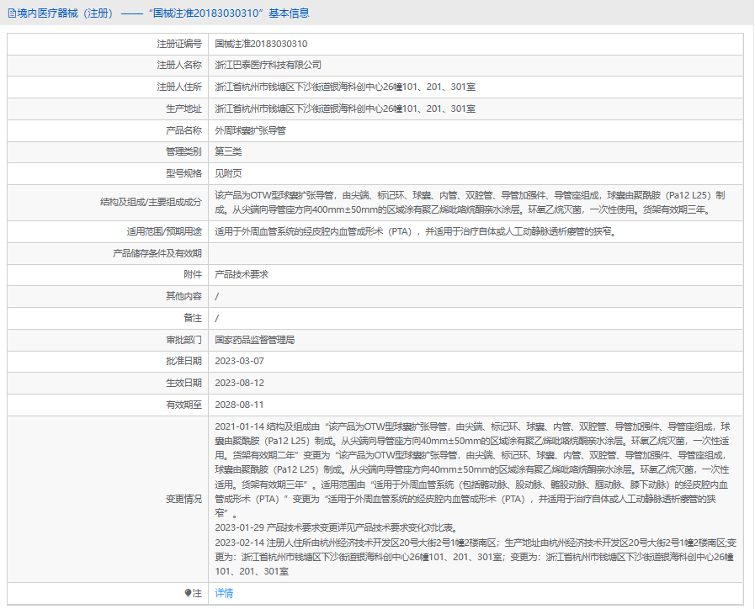Select the 注 label in last row
The width and height of the screenshot is (755, 609).
point(198,593)
